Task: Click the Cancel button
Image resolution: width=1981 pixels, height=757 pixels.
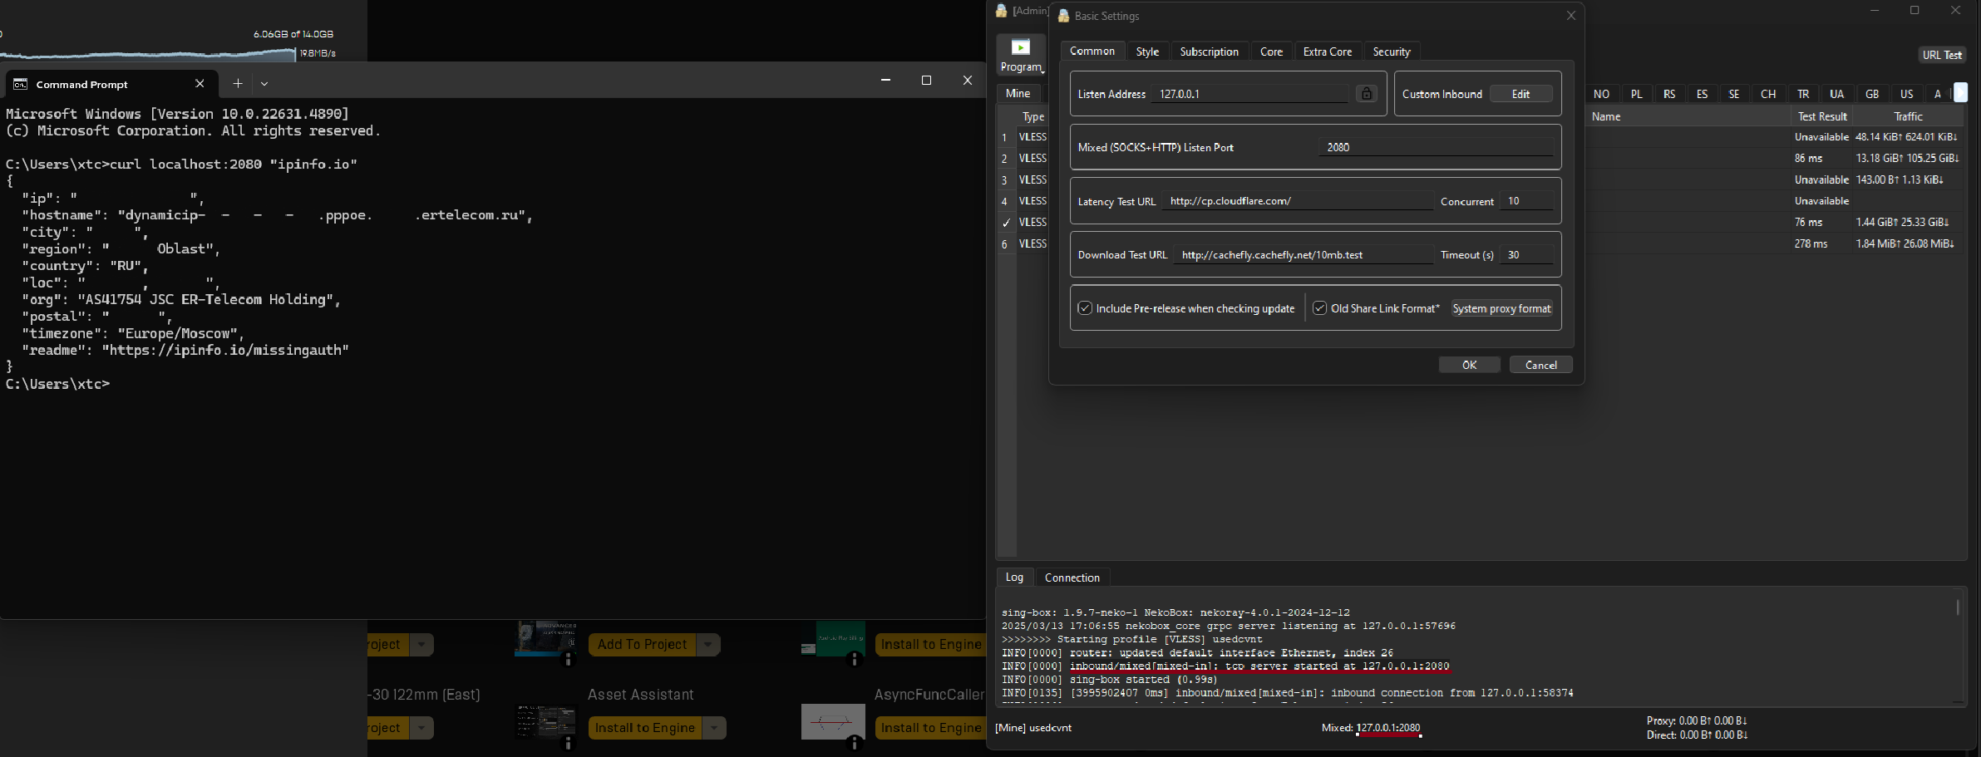Action: [x=1540, y=365]
